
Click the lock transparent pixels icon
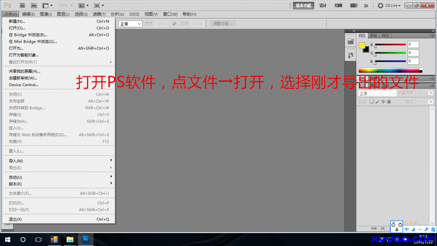[371, 102]
